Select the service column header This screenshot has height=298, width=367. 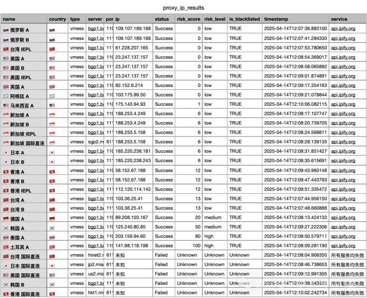348,19
